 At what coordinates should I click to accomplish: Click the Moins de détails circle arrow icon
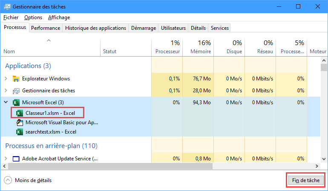8,180
